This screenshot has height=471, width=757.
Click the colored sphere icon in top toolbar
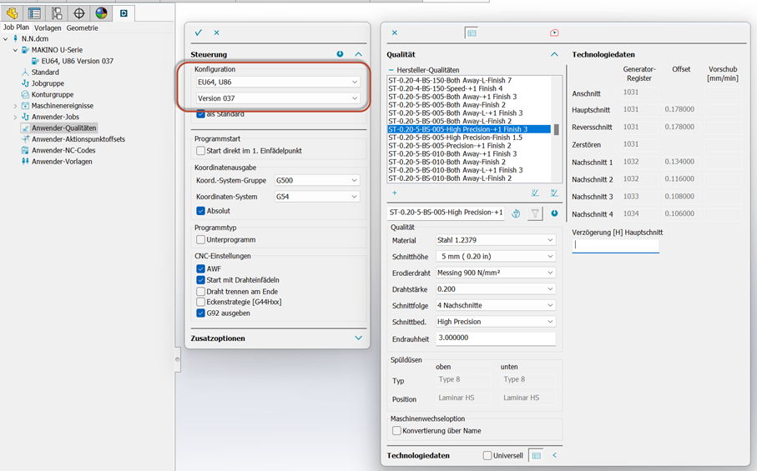tap(101, 13)
